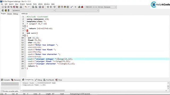Open the Search menu
The height and width of the screenshot is (95, 170).
pyautogui.click(x=11, y=4)
